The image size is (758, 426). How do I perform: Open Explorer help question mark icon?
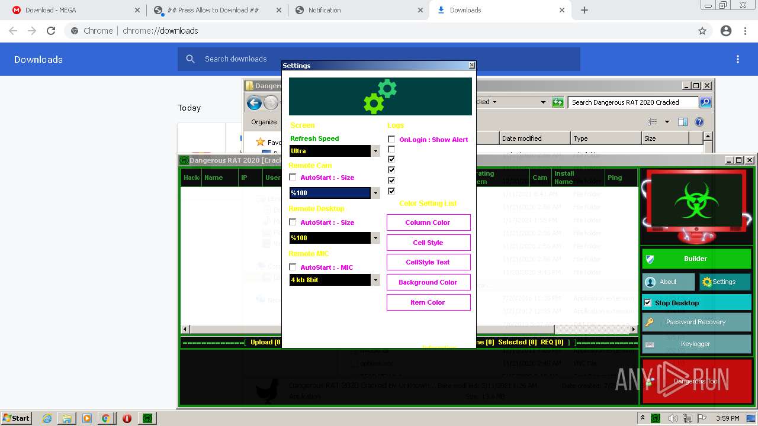[699, 122]
